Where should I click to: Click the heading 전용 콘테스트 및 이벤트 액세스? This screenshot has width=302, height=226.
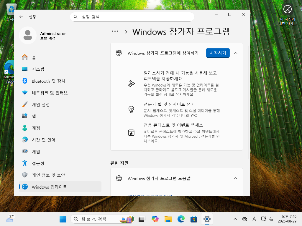click(173, 125)
